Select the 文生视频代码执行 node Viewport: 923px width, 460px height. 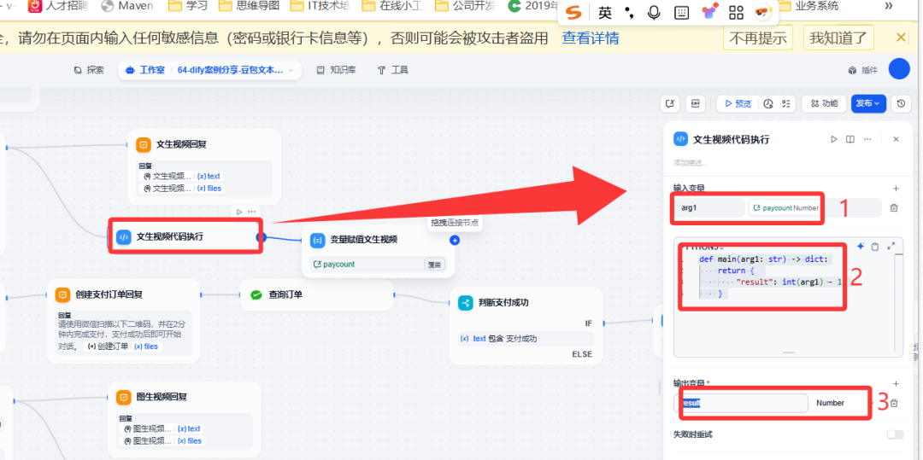click(185, 236)
